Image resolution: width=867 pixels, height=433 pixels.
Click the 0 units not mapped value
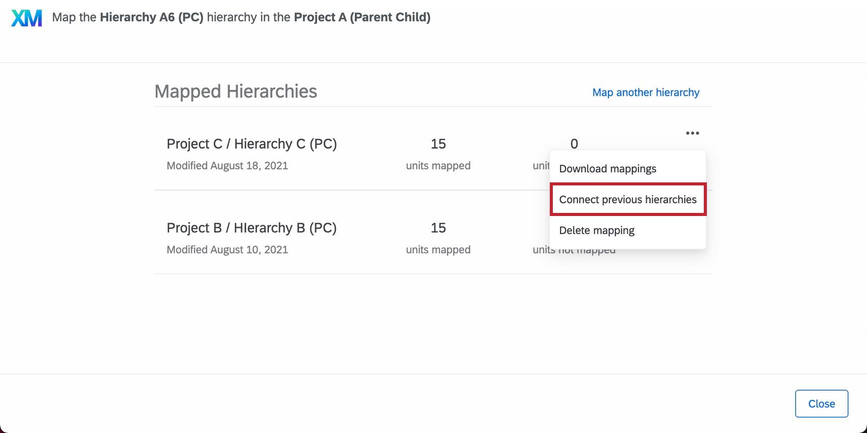[x=574, y=144]
